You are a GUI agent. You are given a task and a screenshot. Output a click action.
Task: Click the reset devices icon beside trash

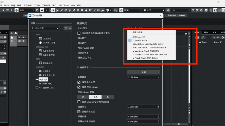(x=70, y=28)
